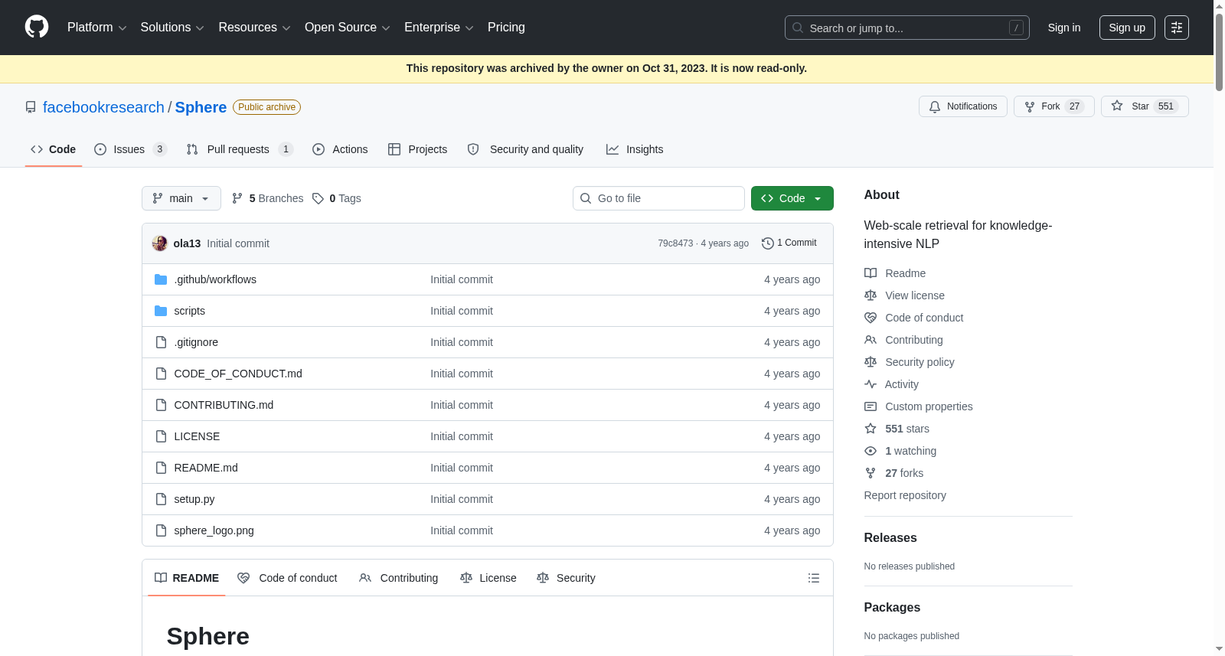Click the setup.py file icon
The image size is (1225, 656).
tap(161, 499)
